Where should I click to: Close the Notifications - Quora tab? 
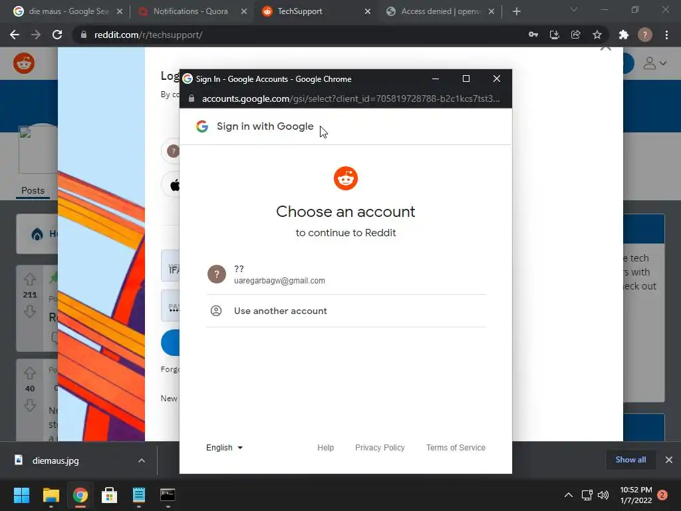click(x=244, y=11)
